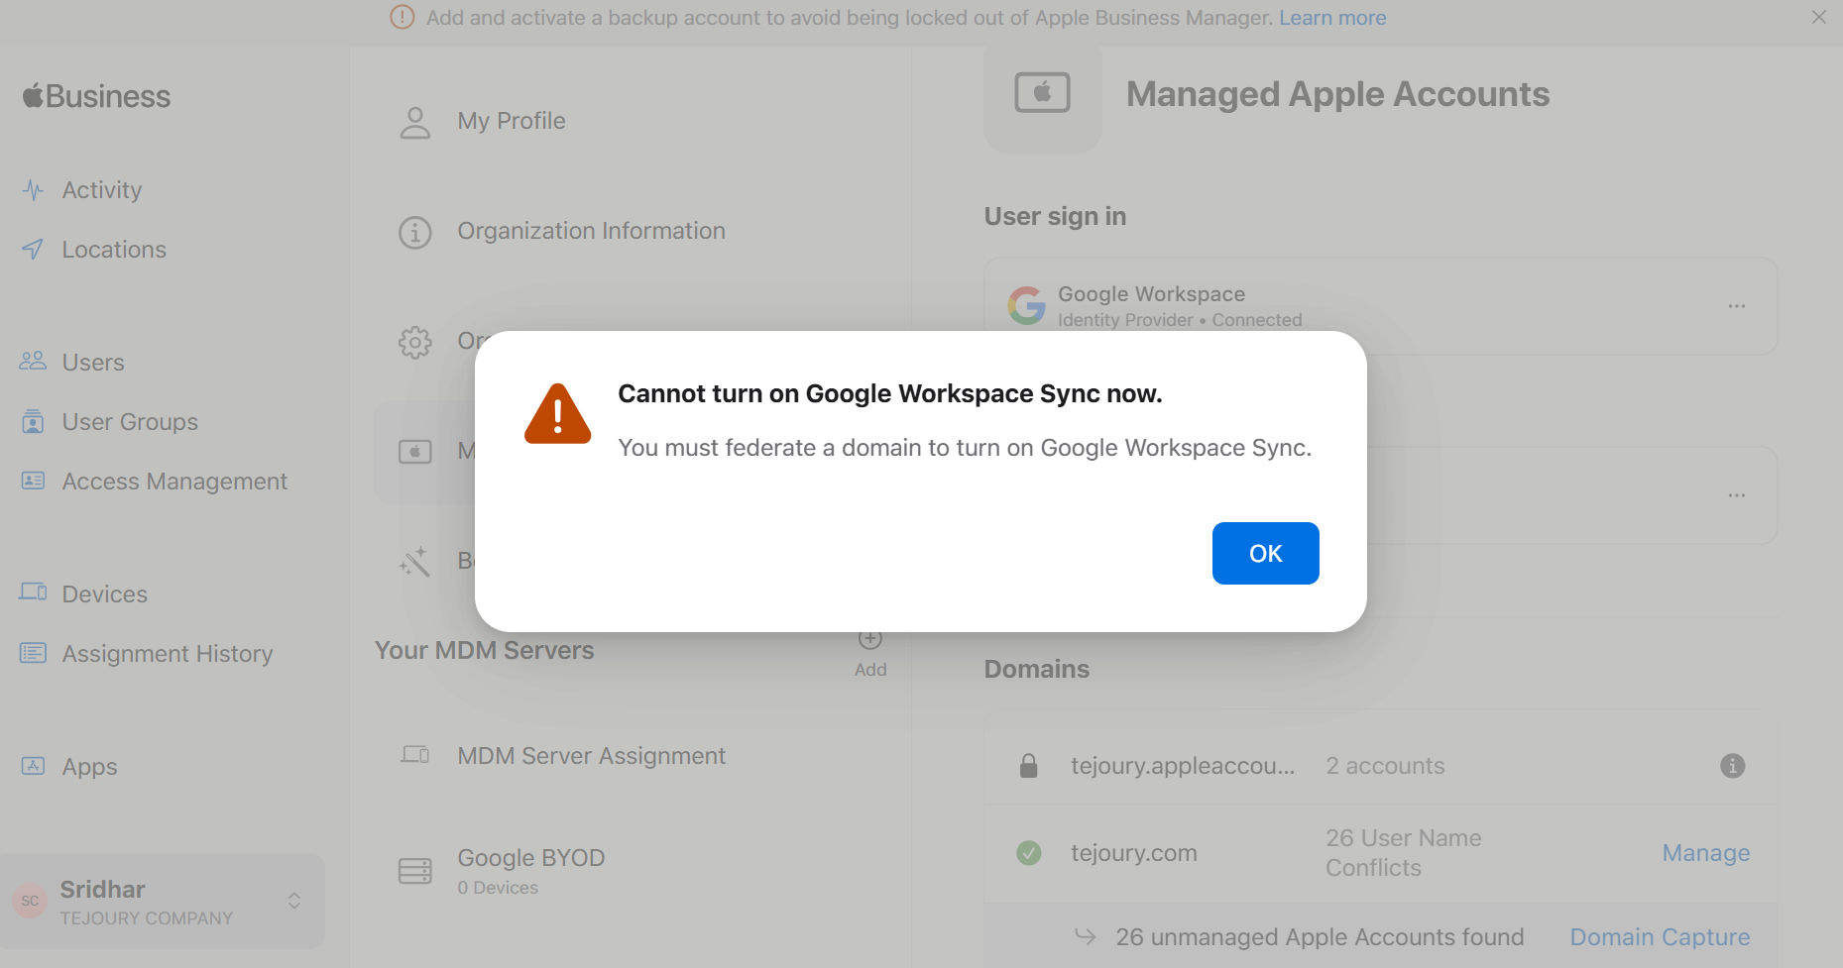The width and height of the screenshot is (1843, 968).
Task: Open My Profile preferences
Action: (x=511, y=121)
